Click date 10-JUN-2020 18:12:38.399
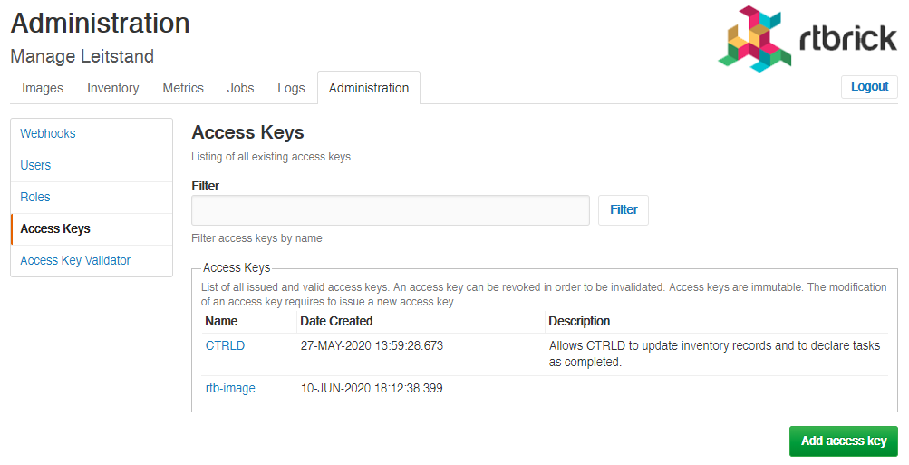Viewport: 909px width, 465px height. [372, 389]
